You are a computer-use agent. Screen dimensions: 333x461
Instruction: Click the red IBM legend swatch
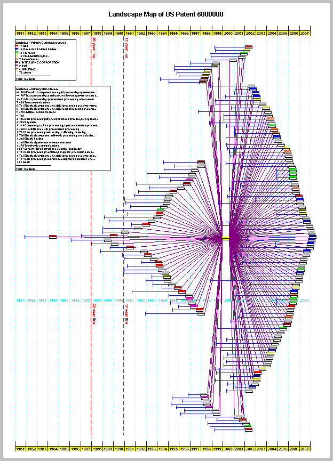pos(17,46)
